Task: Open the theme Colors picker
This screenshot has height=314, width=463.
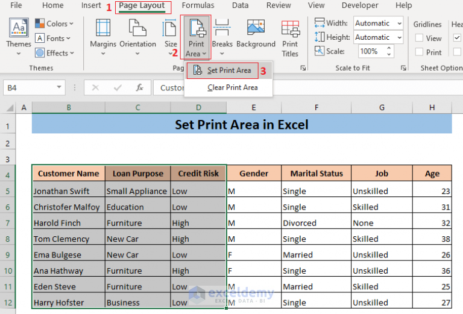Action: tap(54, 24)
